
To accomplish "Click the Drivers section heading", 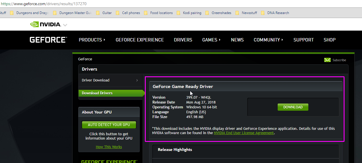I will click(89, 69).
